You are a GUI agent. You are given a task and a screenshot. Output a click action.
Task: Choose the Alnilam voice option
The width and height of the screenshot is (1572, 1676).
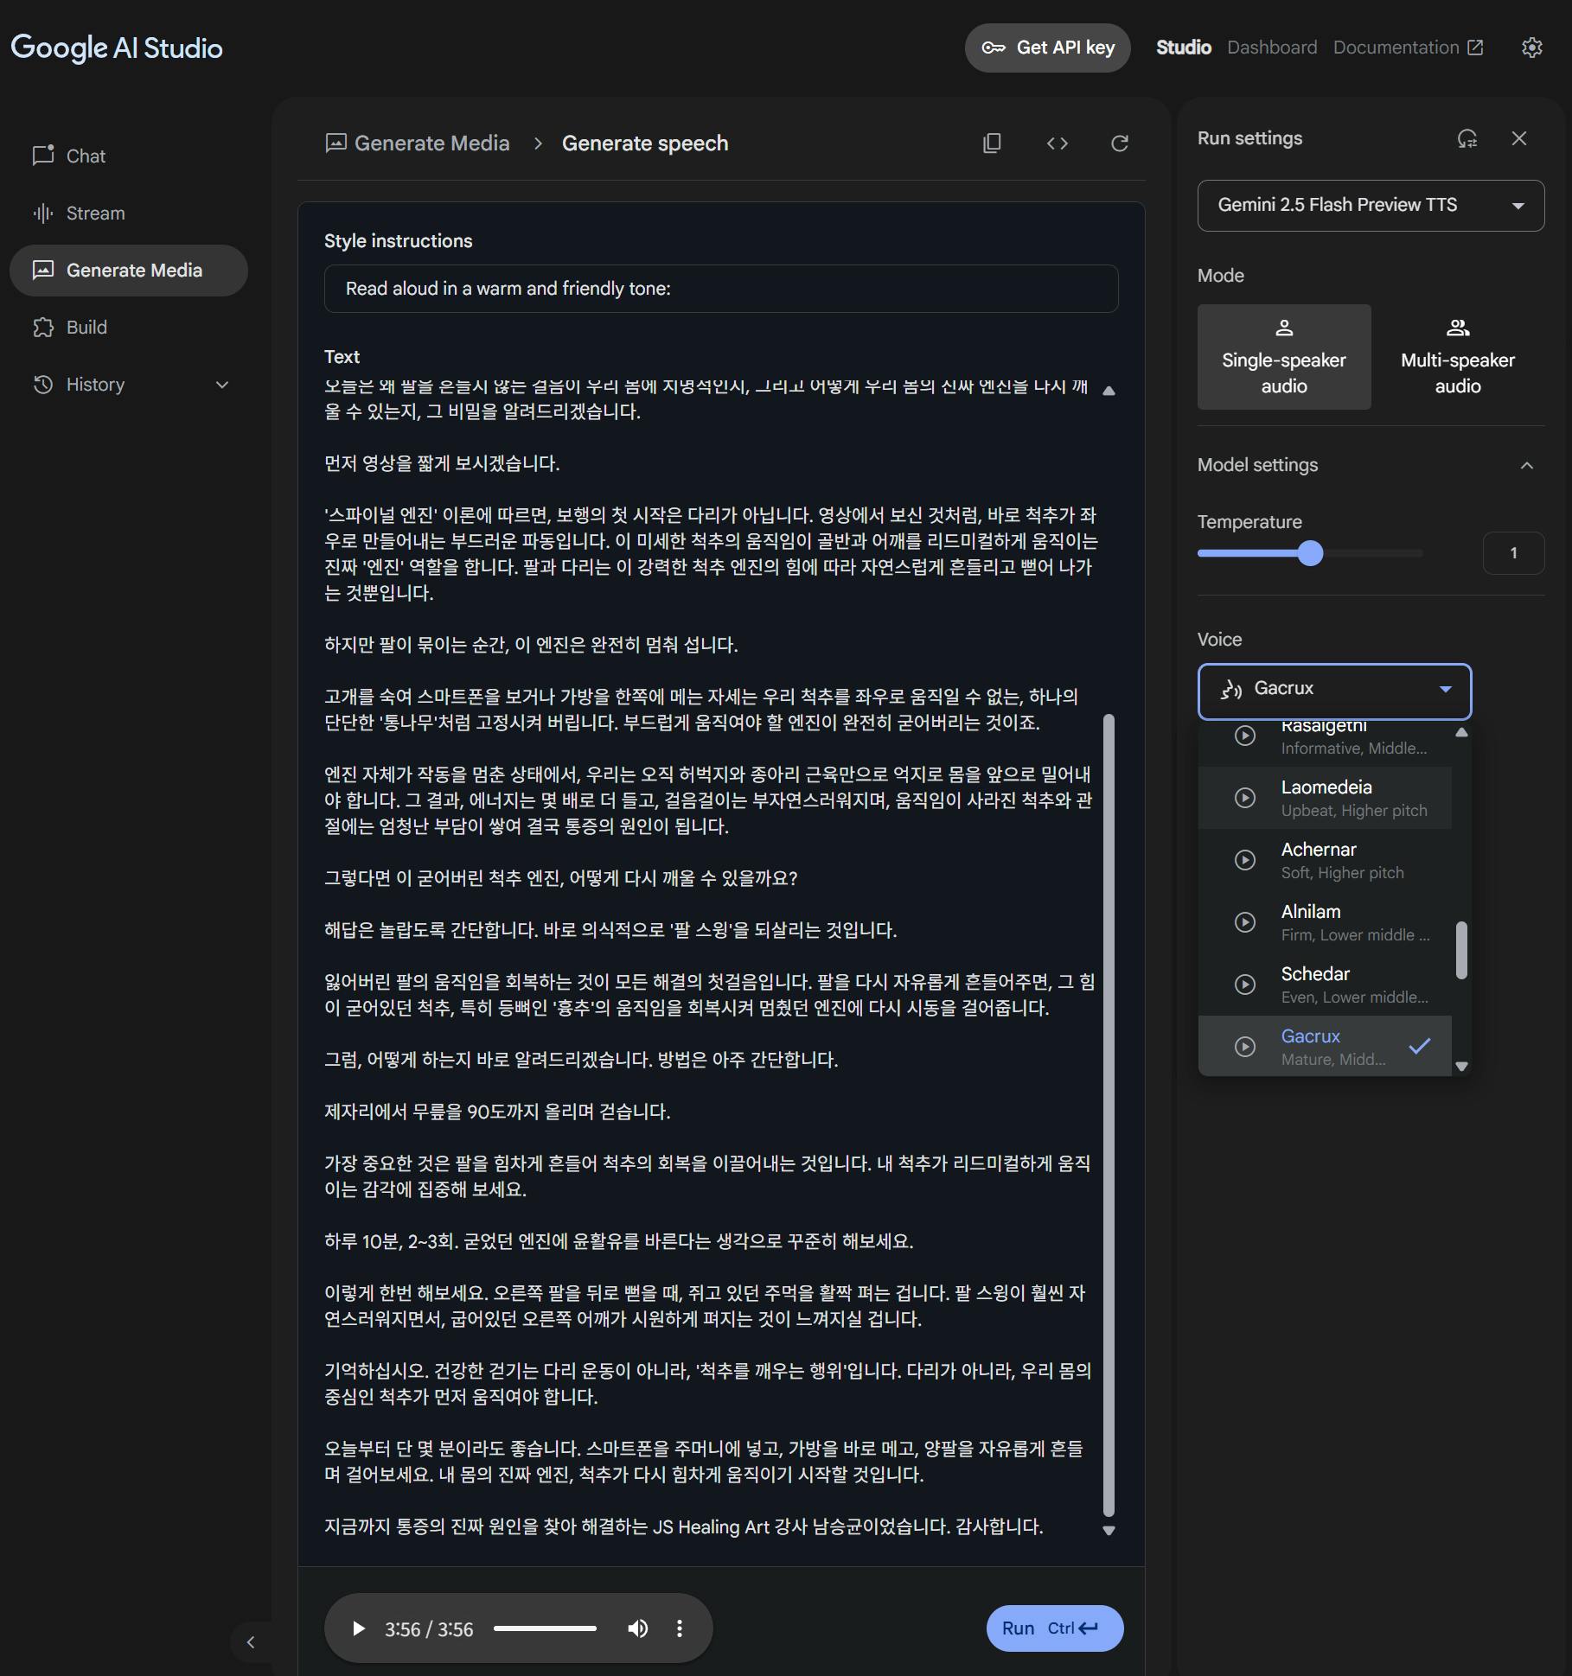1325,922
